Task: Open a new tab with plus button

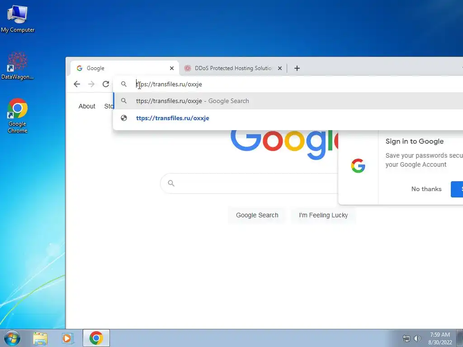Action: coord(297,68)
